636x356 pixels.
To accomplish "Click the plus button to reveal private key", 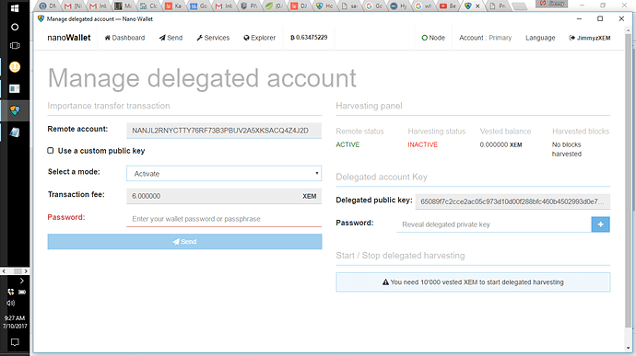I will 600,224.
